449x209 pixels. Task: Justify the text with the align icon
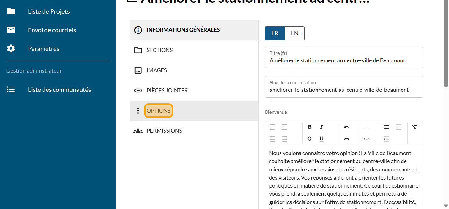[x=285, y=139]
